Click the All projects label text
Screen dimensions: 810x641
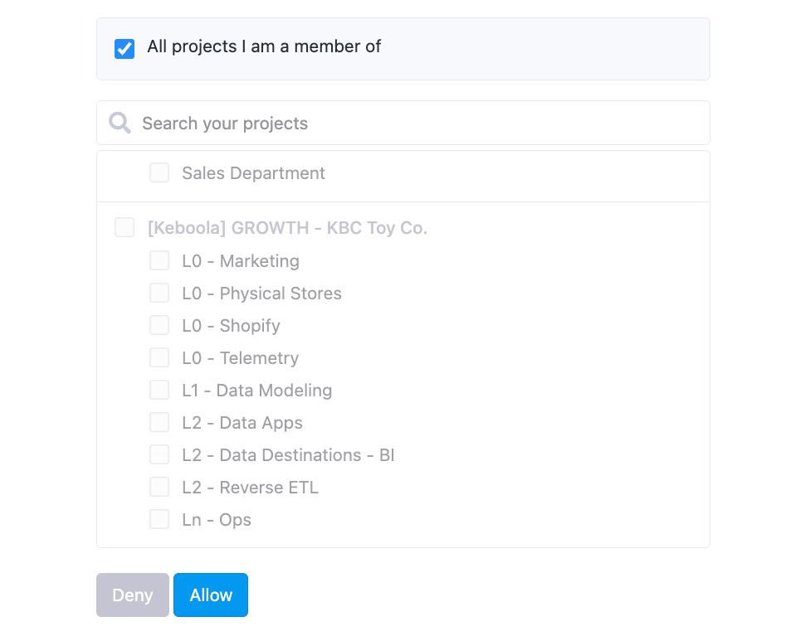(264, 46)
